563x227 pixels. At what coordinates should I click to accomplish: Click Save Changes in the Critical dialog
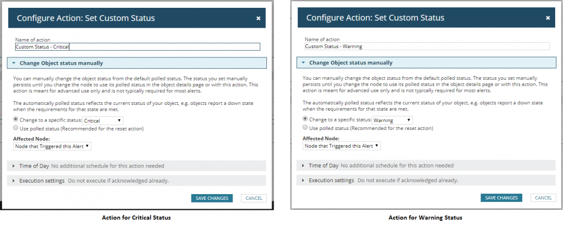212,198
